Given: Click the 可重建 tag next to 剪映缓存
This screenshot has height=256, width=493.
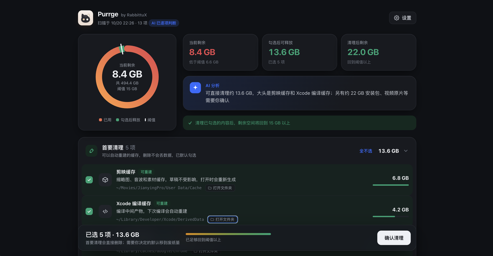Looking at the screenshot, I should [x=146, y=172].
